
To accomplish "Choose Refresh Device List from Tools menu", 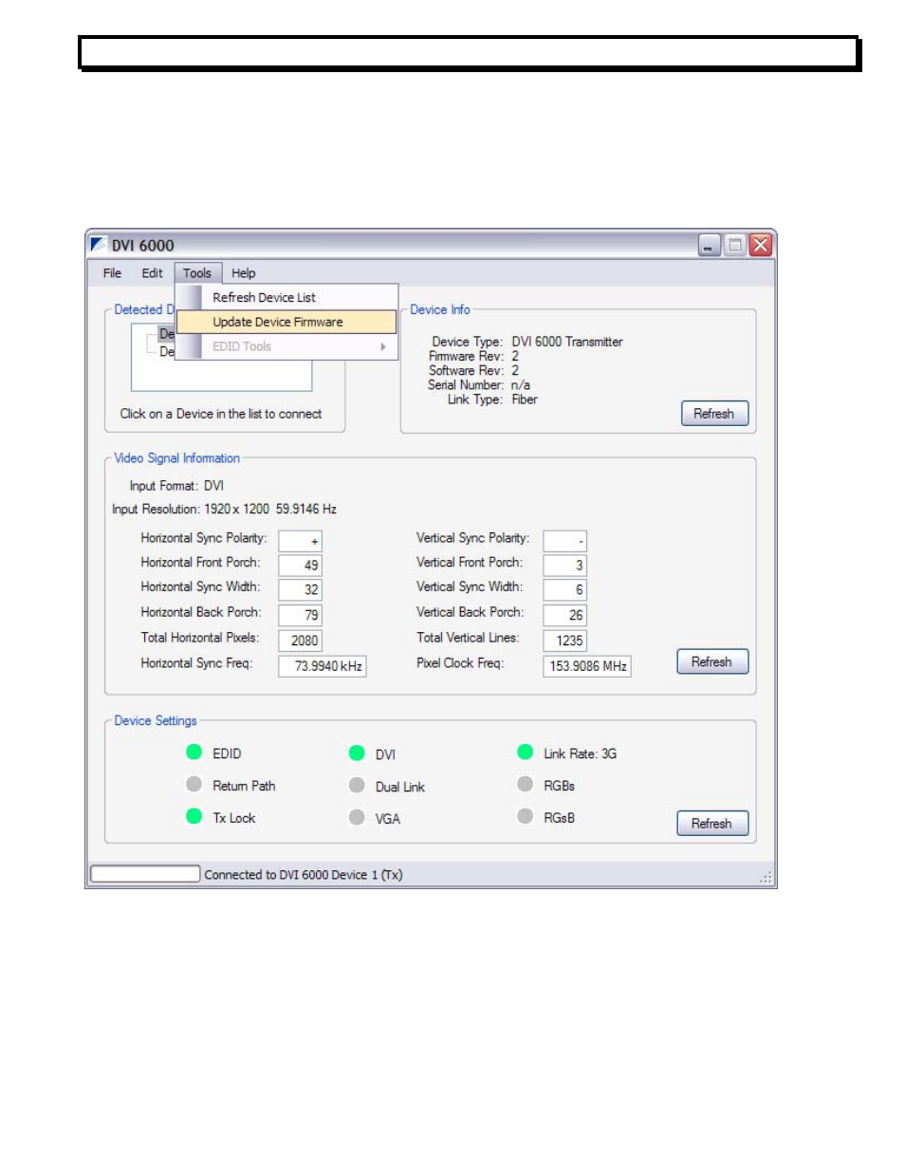I will pyautogui.click(x=286, y=298).
